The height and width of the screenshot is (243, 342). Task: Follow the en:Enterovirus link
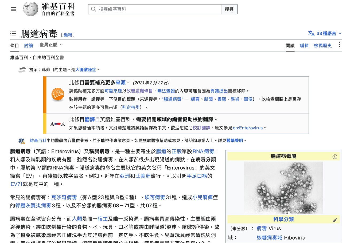click(x=248, y=128)
